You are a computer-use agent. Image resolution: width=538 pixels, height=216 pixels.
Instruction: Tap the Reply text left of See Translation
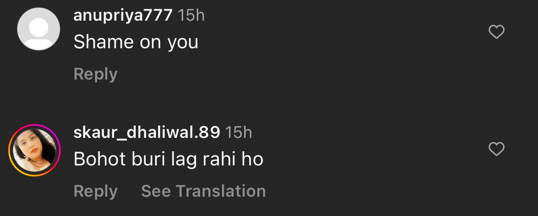[x=95, y=191]
